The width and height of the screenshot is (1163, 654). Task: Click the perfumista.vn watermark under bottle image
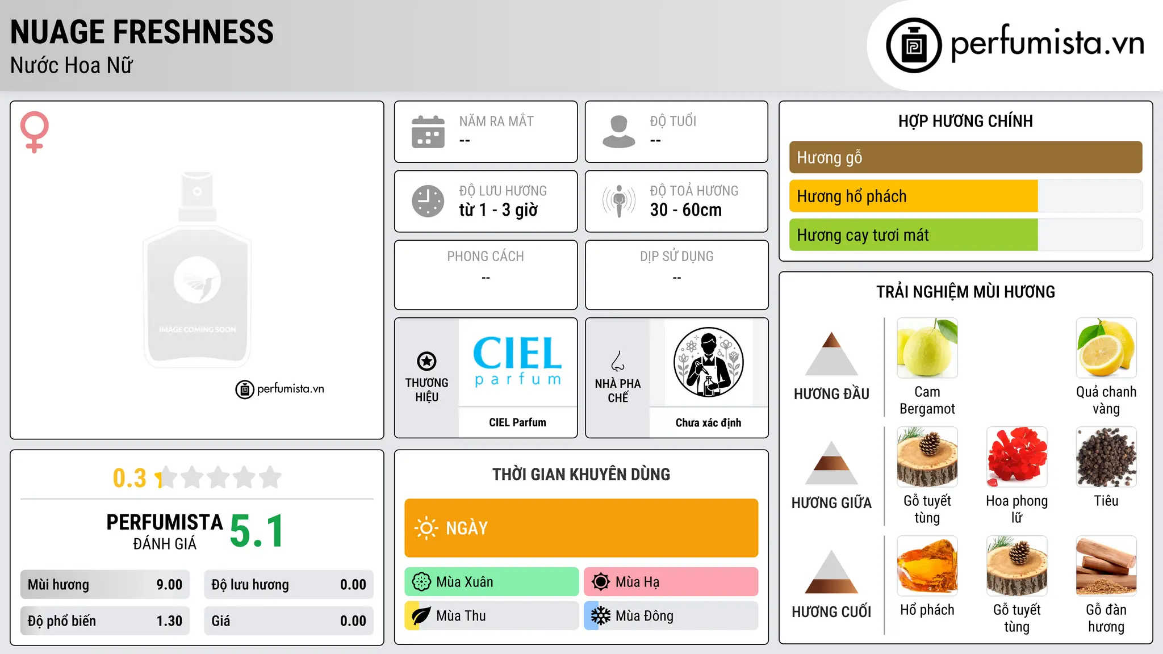tap(280, 389)
